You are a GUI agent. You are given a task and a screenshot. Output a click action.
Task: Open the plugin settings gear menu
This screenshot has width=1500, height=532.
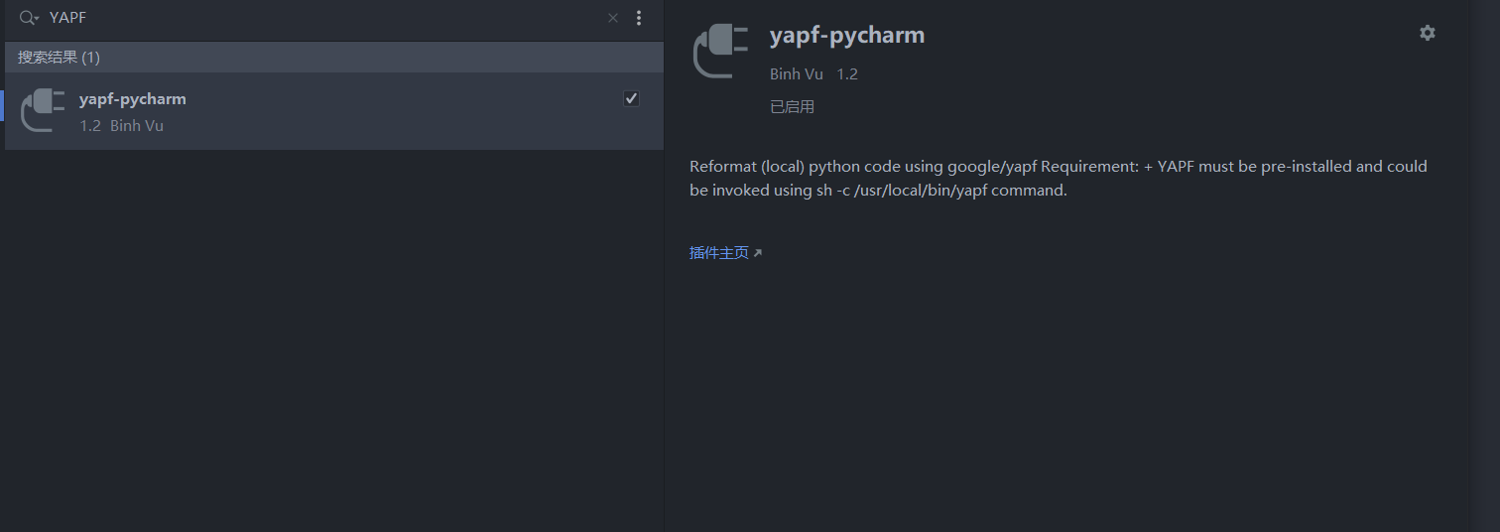(1428, 33)
